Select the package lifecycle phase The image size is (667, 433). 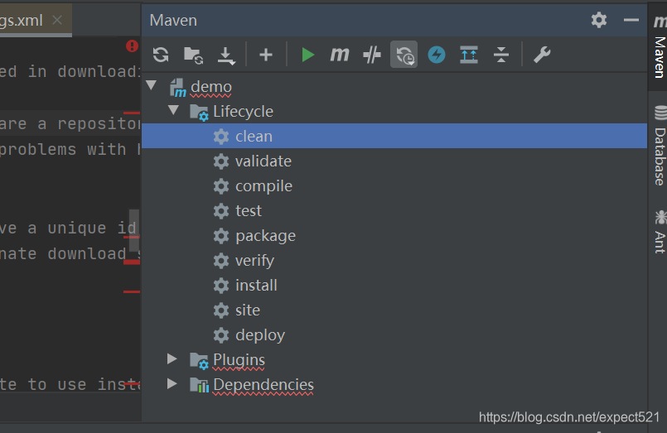coord(394,235)
